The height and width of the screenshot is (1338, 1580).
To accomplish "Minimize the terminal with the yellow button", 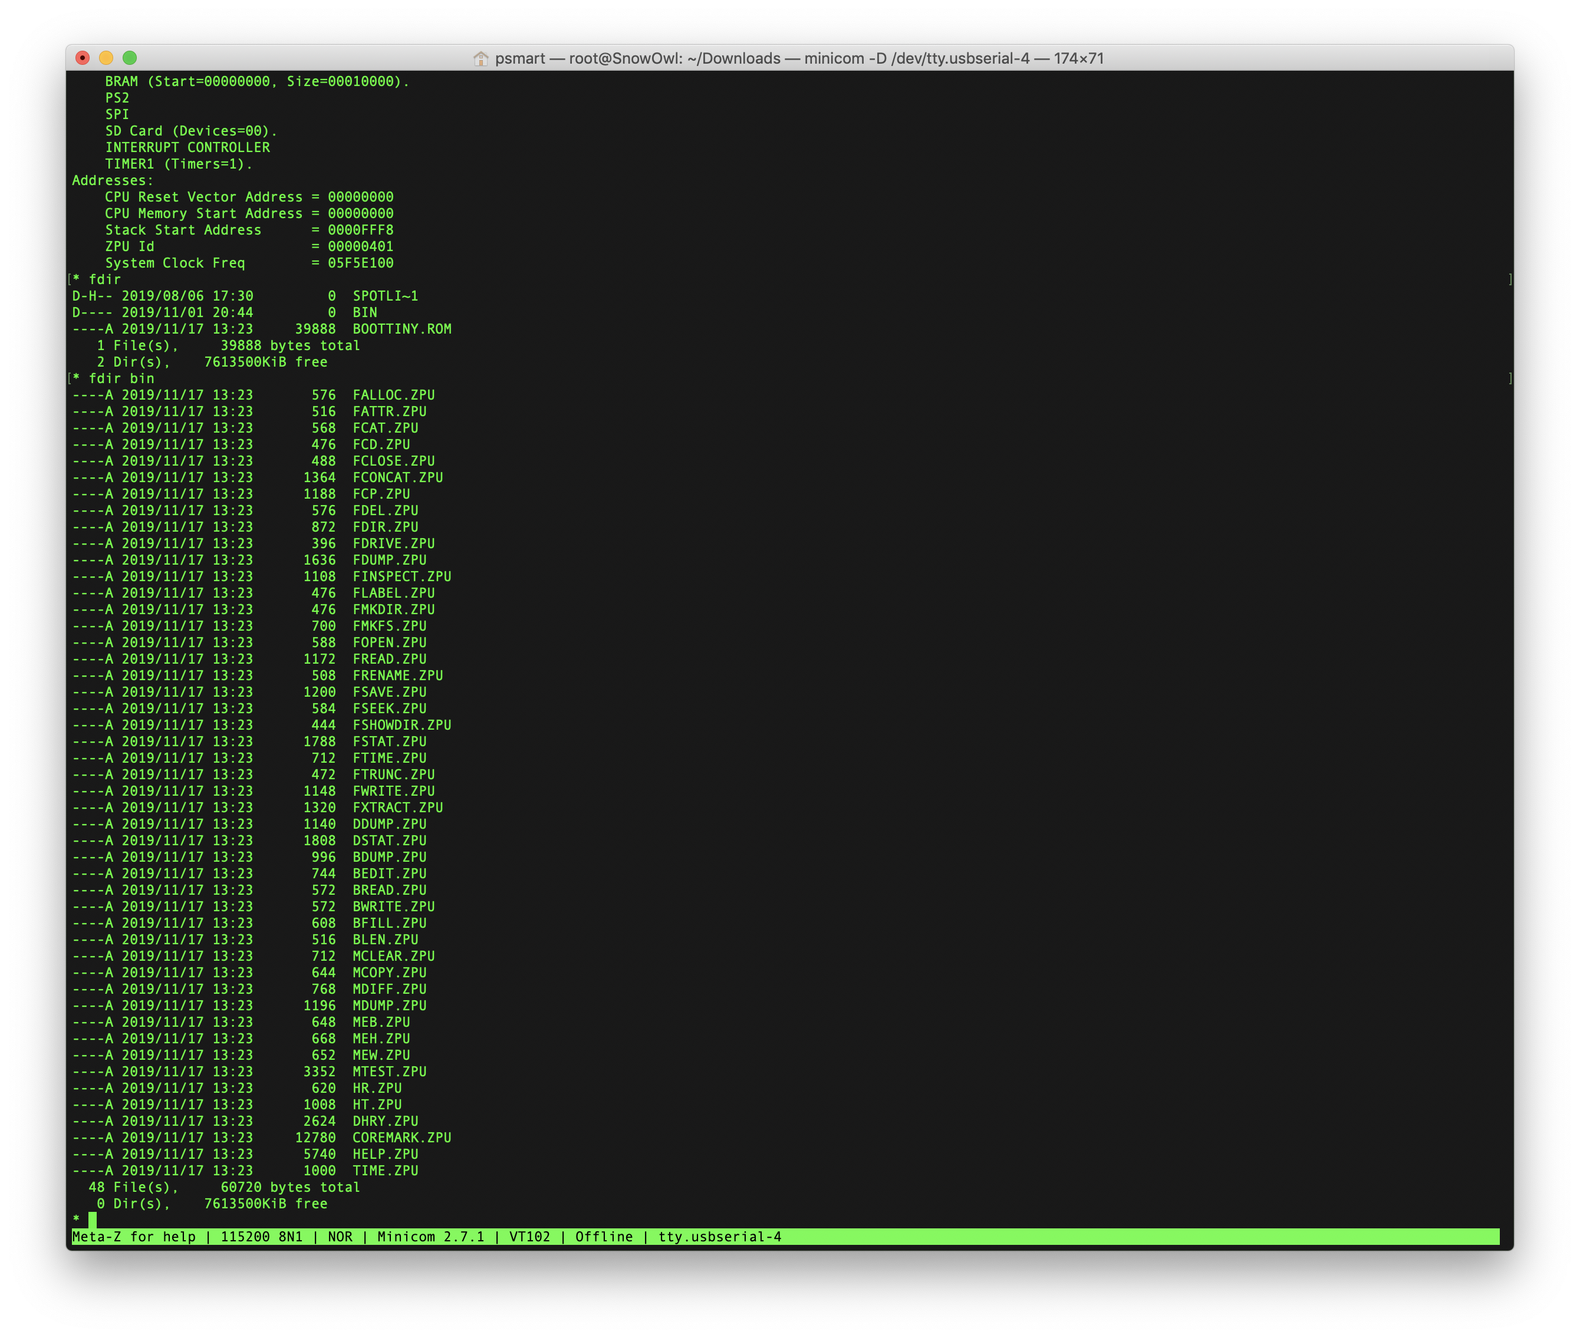I will pyautogui.click(x=106, y=58).
